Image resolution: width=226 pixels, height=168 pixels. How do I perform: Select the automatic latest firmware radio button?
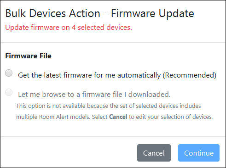(9, 73)
